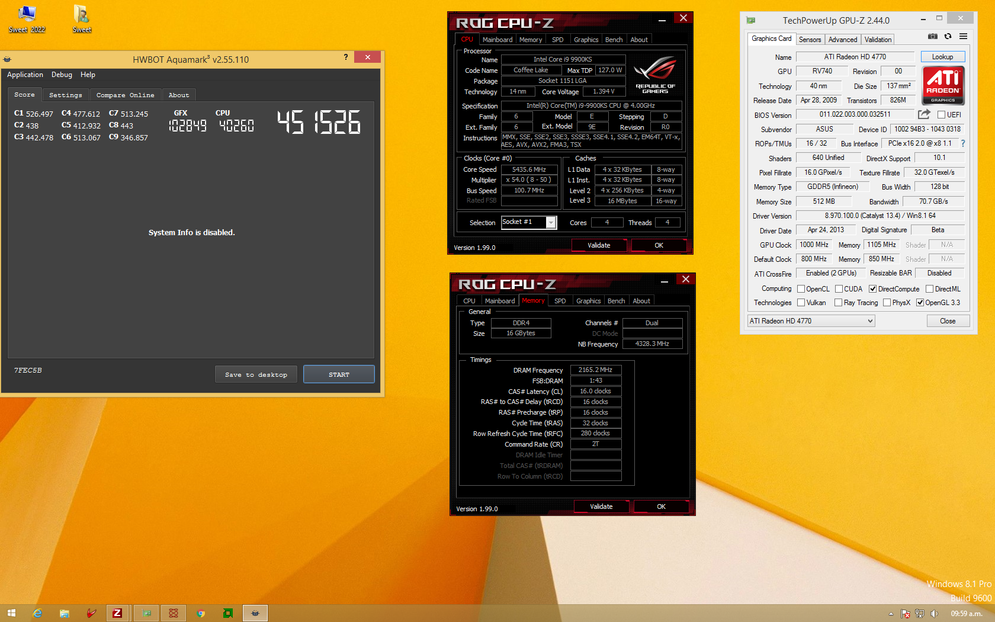Viewport: 995px width, 622px height.
Task: Take a GPU-Z screenshot with camera icon
Action: [933, 37]
